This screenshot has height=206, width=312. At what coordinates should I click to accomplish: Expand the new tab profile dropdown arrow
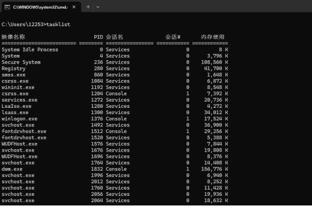point(98,7)
